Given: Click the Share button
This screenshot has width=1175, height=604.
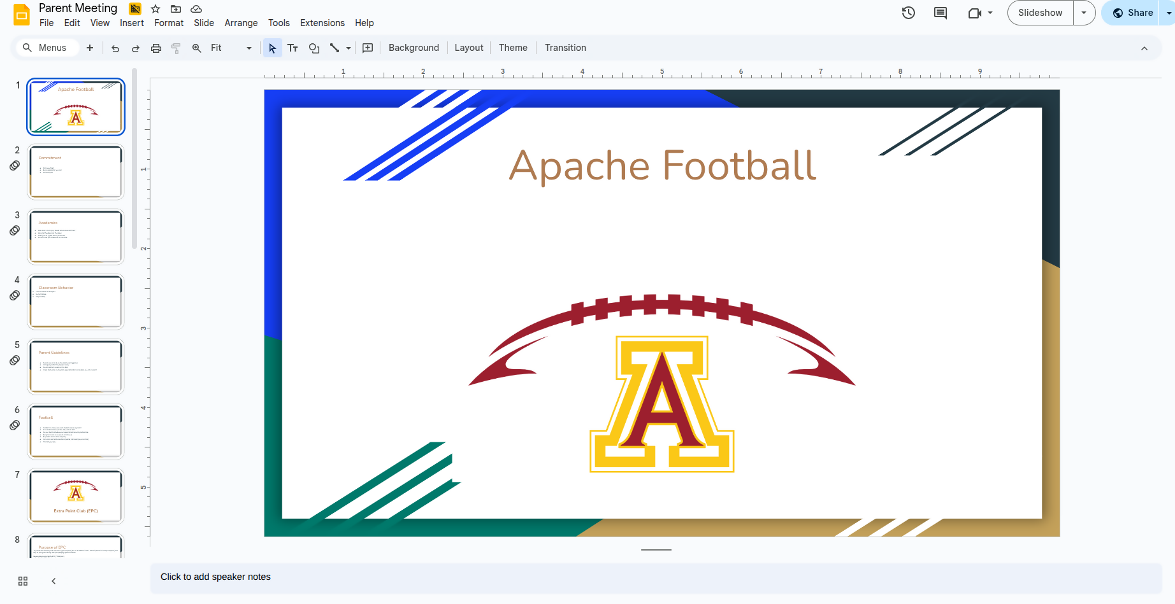Looking at the screenshot, I should (1132, 13).
